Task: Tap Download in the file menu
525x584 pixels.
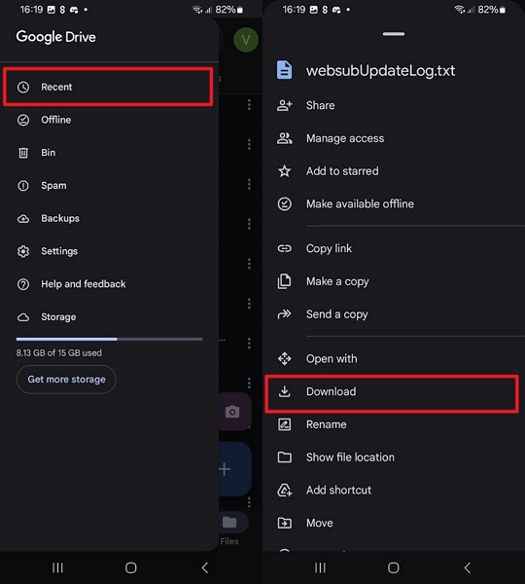Action: [392, 393]
